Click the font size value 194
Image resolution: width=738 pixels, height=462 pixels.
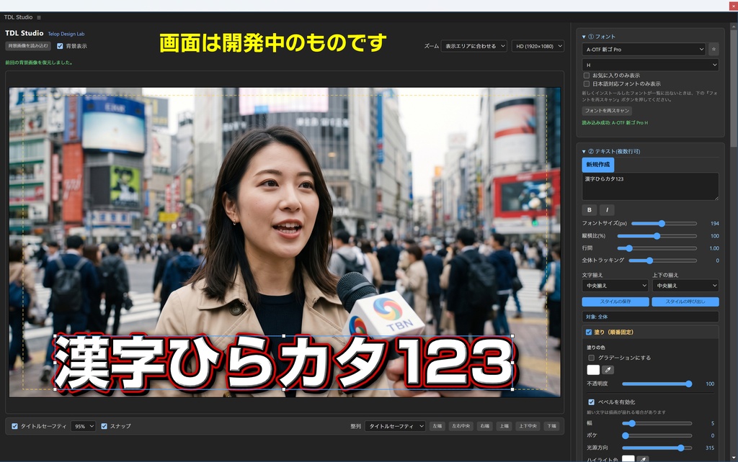(714, 224)
